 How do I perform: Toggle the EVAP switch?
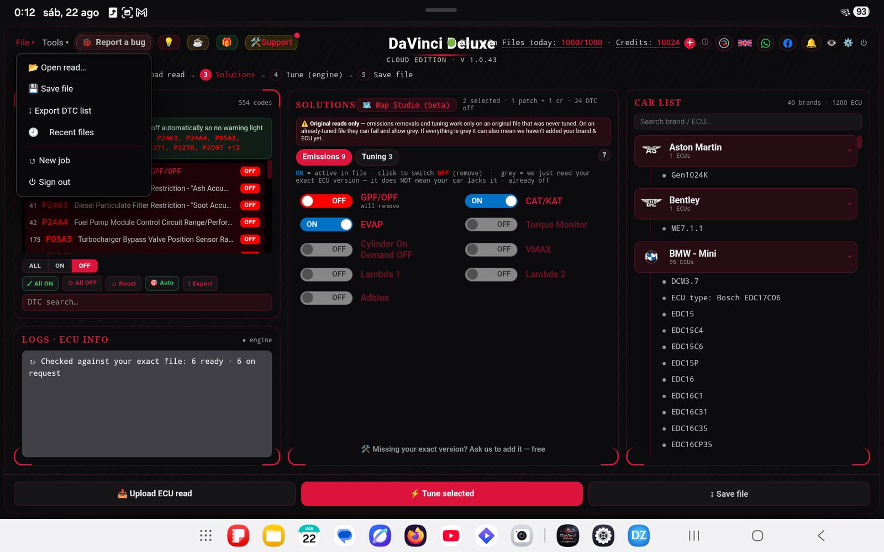point(327,225)
